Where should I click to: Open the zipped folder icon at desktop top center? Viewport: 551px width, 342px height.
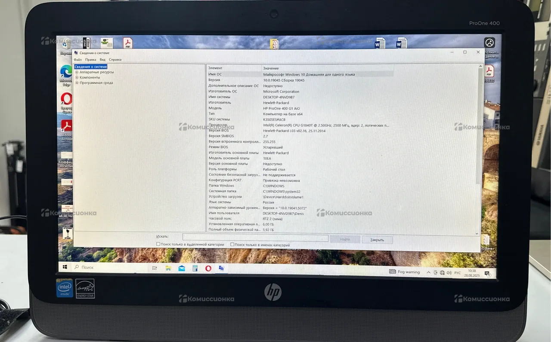pyautogui.click(x=274, y=44)
